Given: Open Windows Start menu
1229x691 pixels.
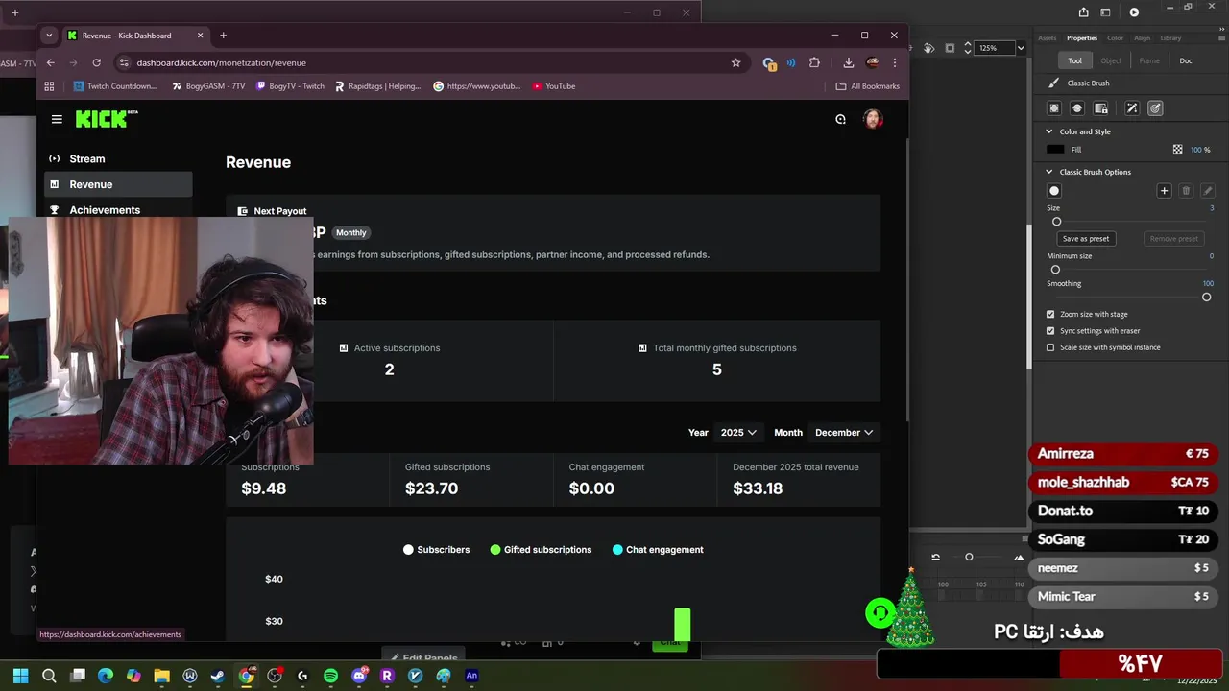Looking at the screenshot, I should coord(21,676).
